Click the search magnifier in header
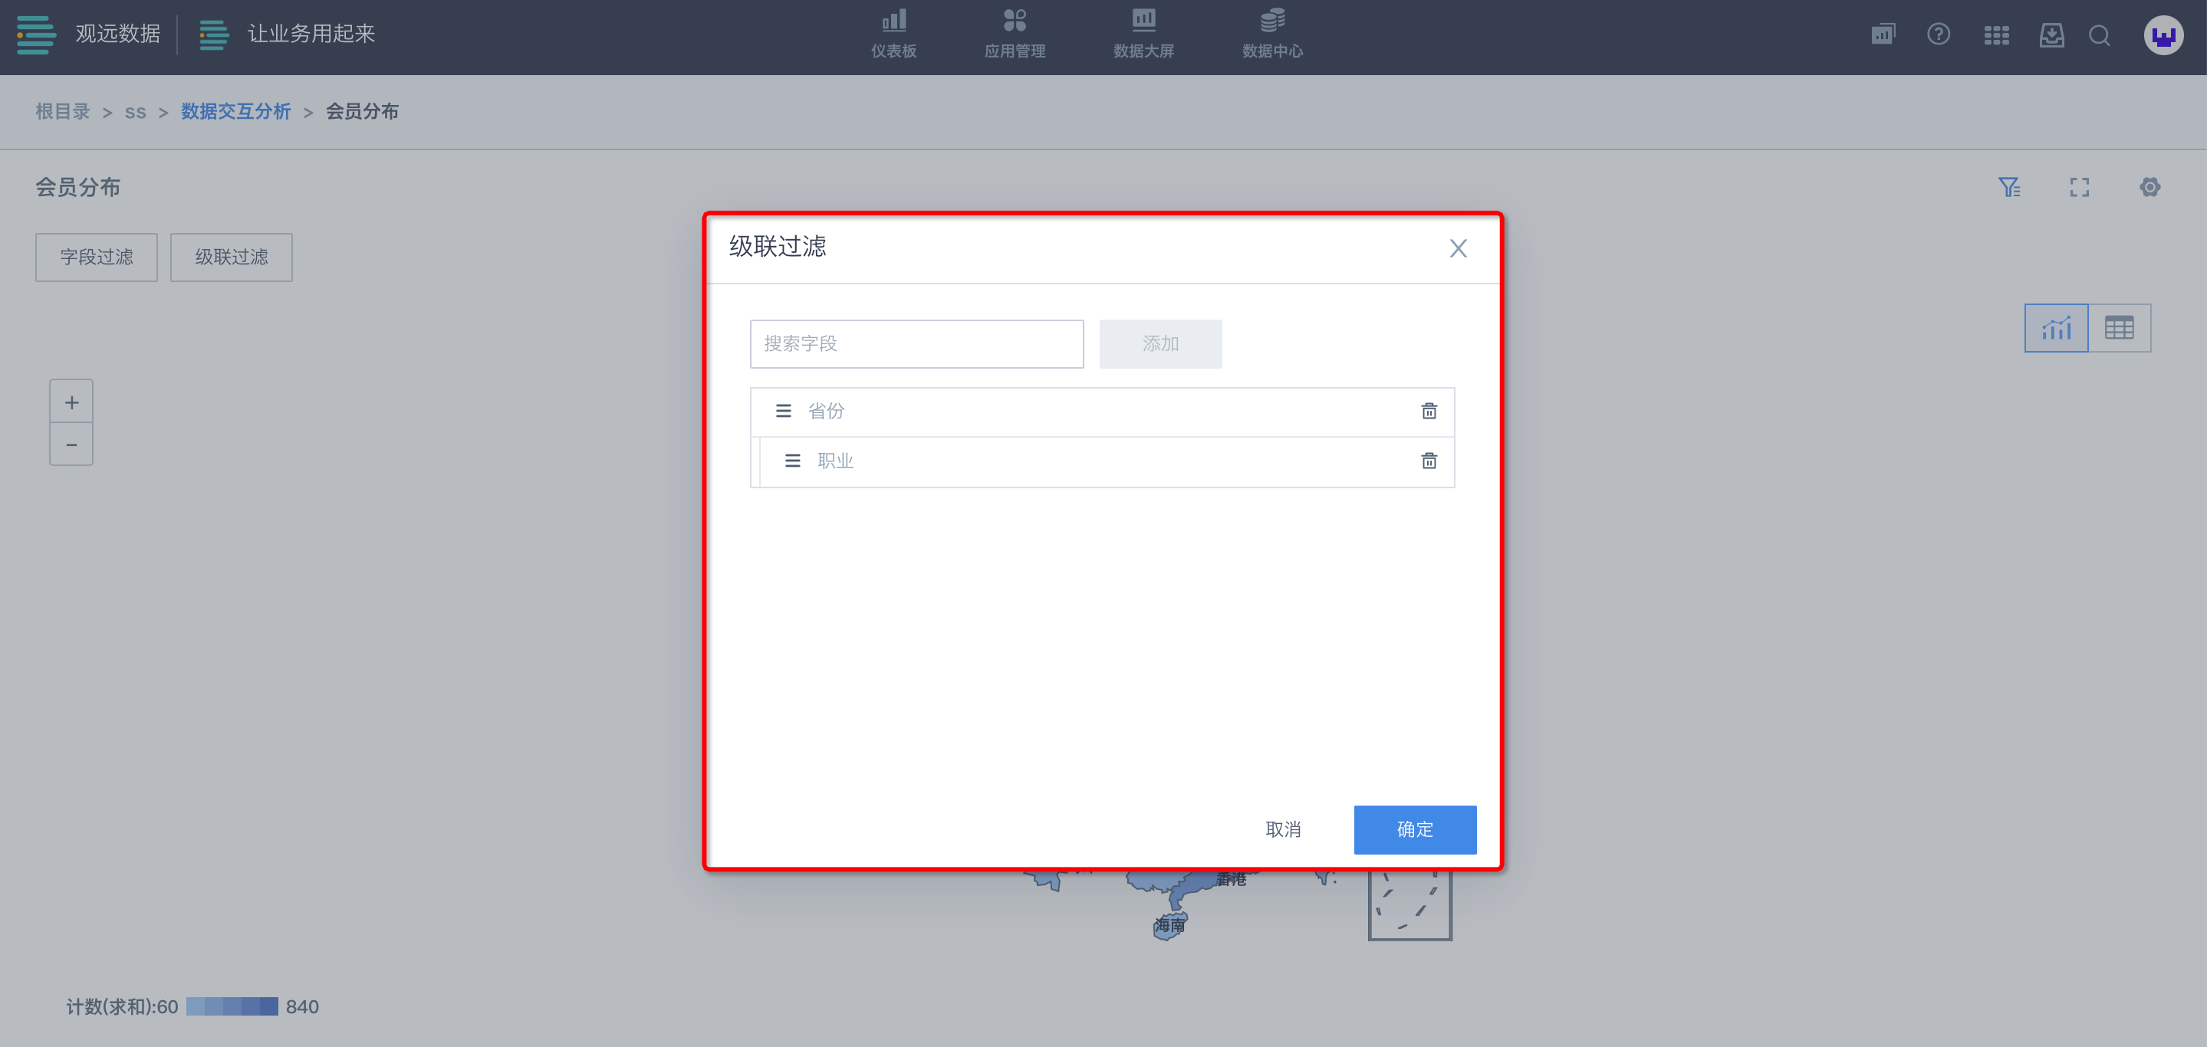Viewport: 2207px width, 1047px height. pos(2099,35)
